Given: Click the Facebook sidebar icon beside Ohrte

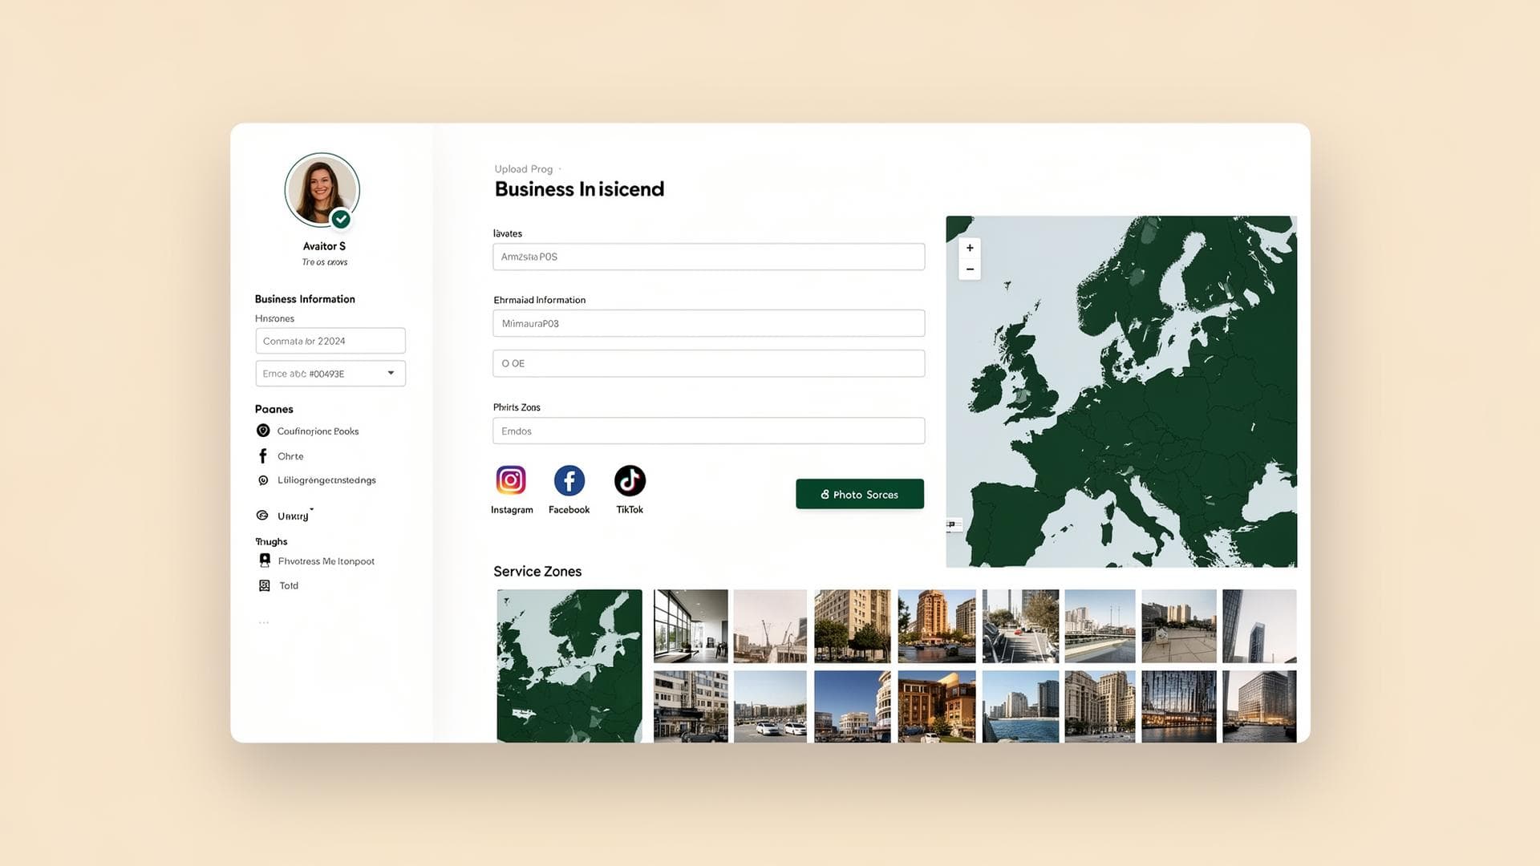Looking at the screenshot, I should coord(263,456).
